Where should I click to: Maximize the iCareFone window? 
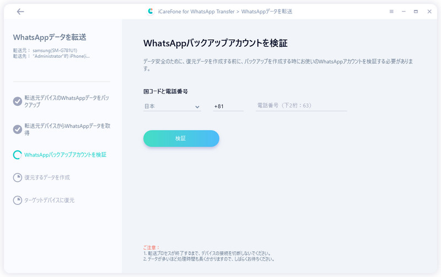[416, 12]
